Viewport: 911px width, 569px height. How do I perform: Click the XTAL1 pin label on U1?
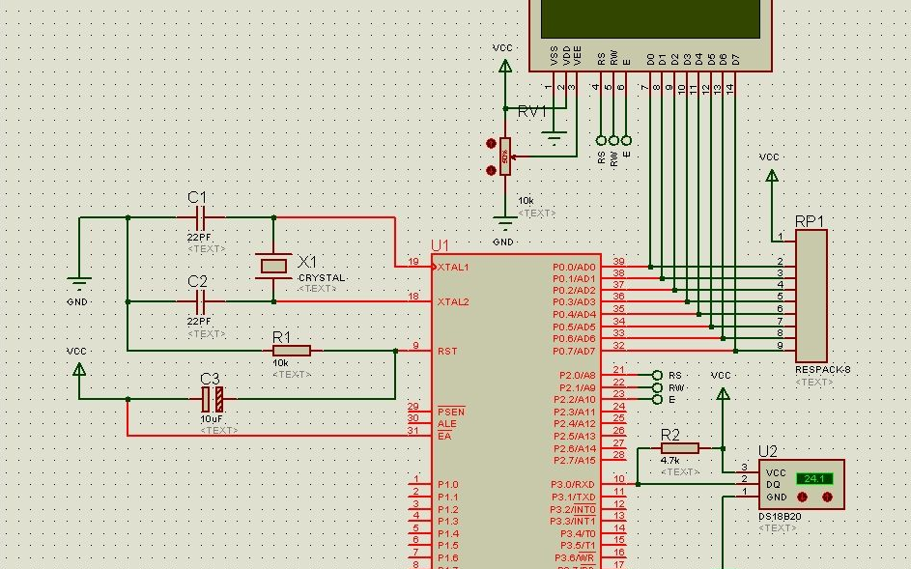[x=453, y=268]
